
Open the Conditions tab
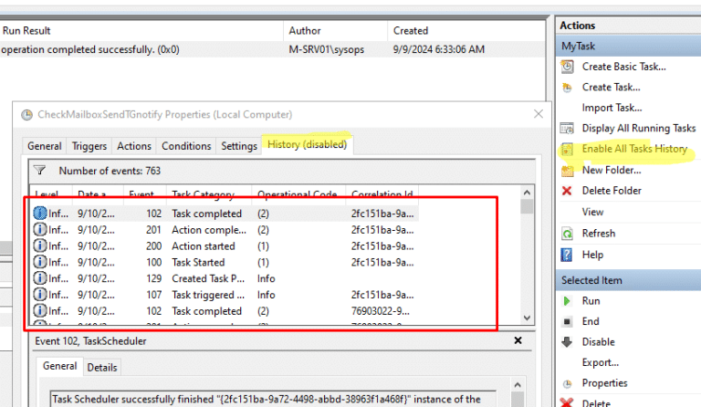point(185,146)
